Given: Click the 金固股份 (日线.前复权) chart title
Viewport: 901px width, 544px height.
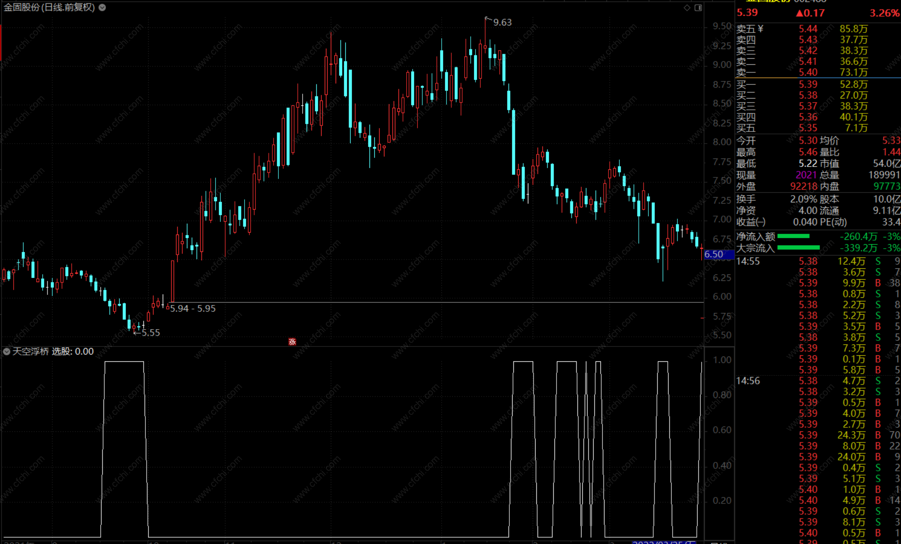Looking at the screenshot, I should pos(49,7).
